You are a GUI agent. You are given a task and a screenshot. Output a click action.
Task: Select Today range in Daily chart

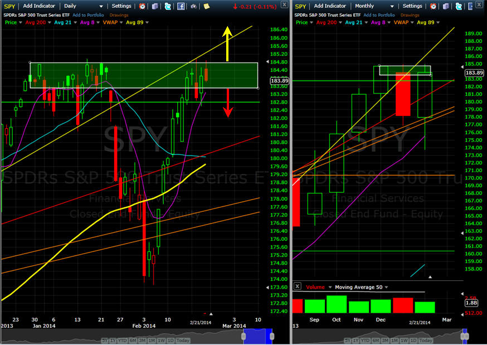tap(183, 341)
